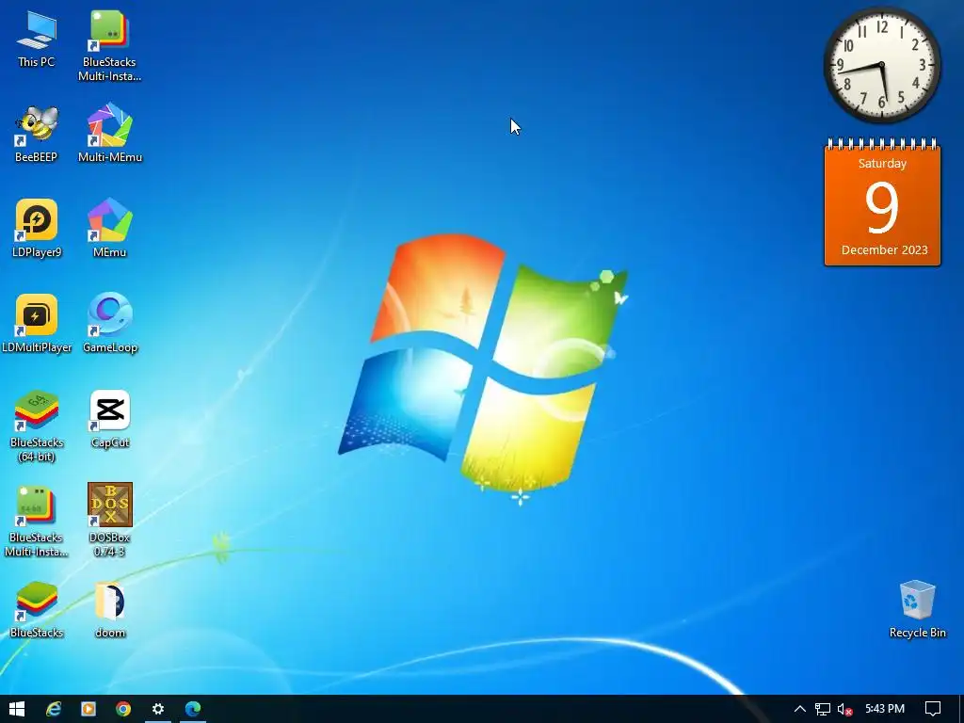Open the network status tray icon
The height and width of the screenshot is (723, 964).
click(x=823, y=709)
